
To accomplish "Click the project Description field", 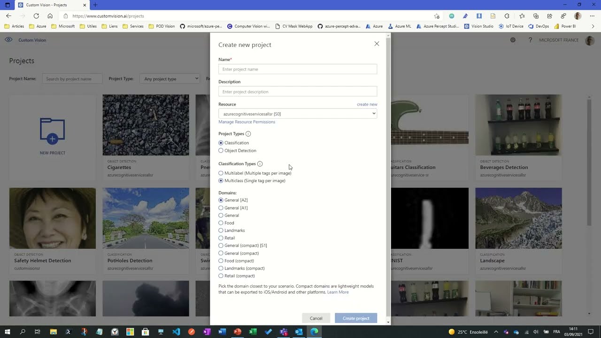I will click(x=298, y=92).
